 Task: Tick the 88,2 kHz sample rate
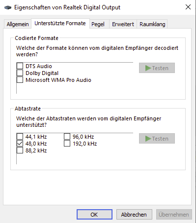coord(20,150)
